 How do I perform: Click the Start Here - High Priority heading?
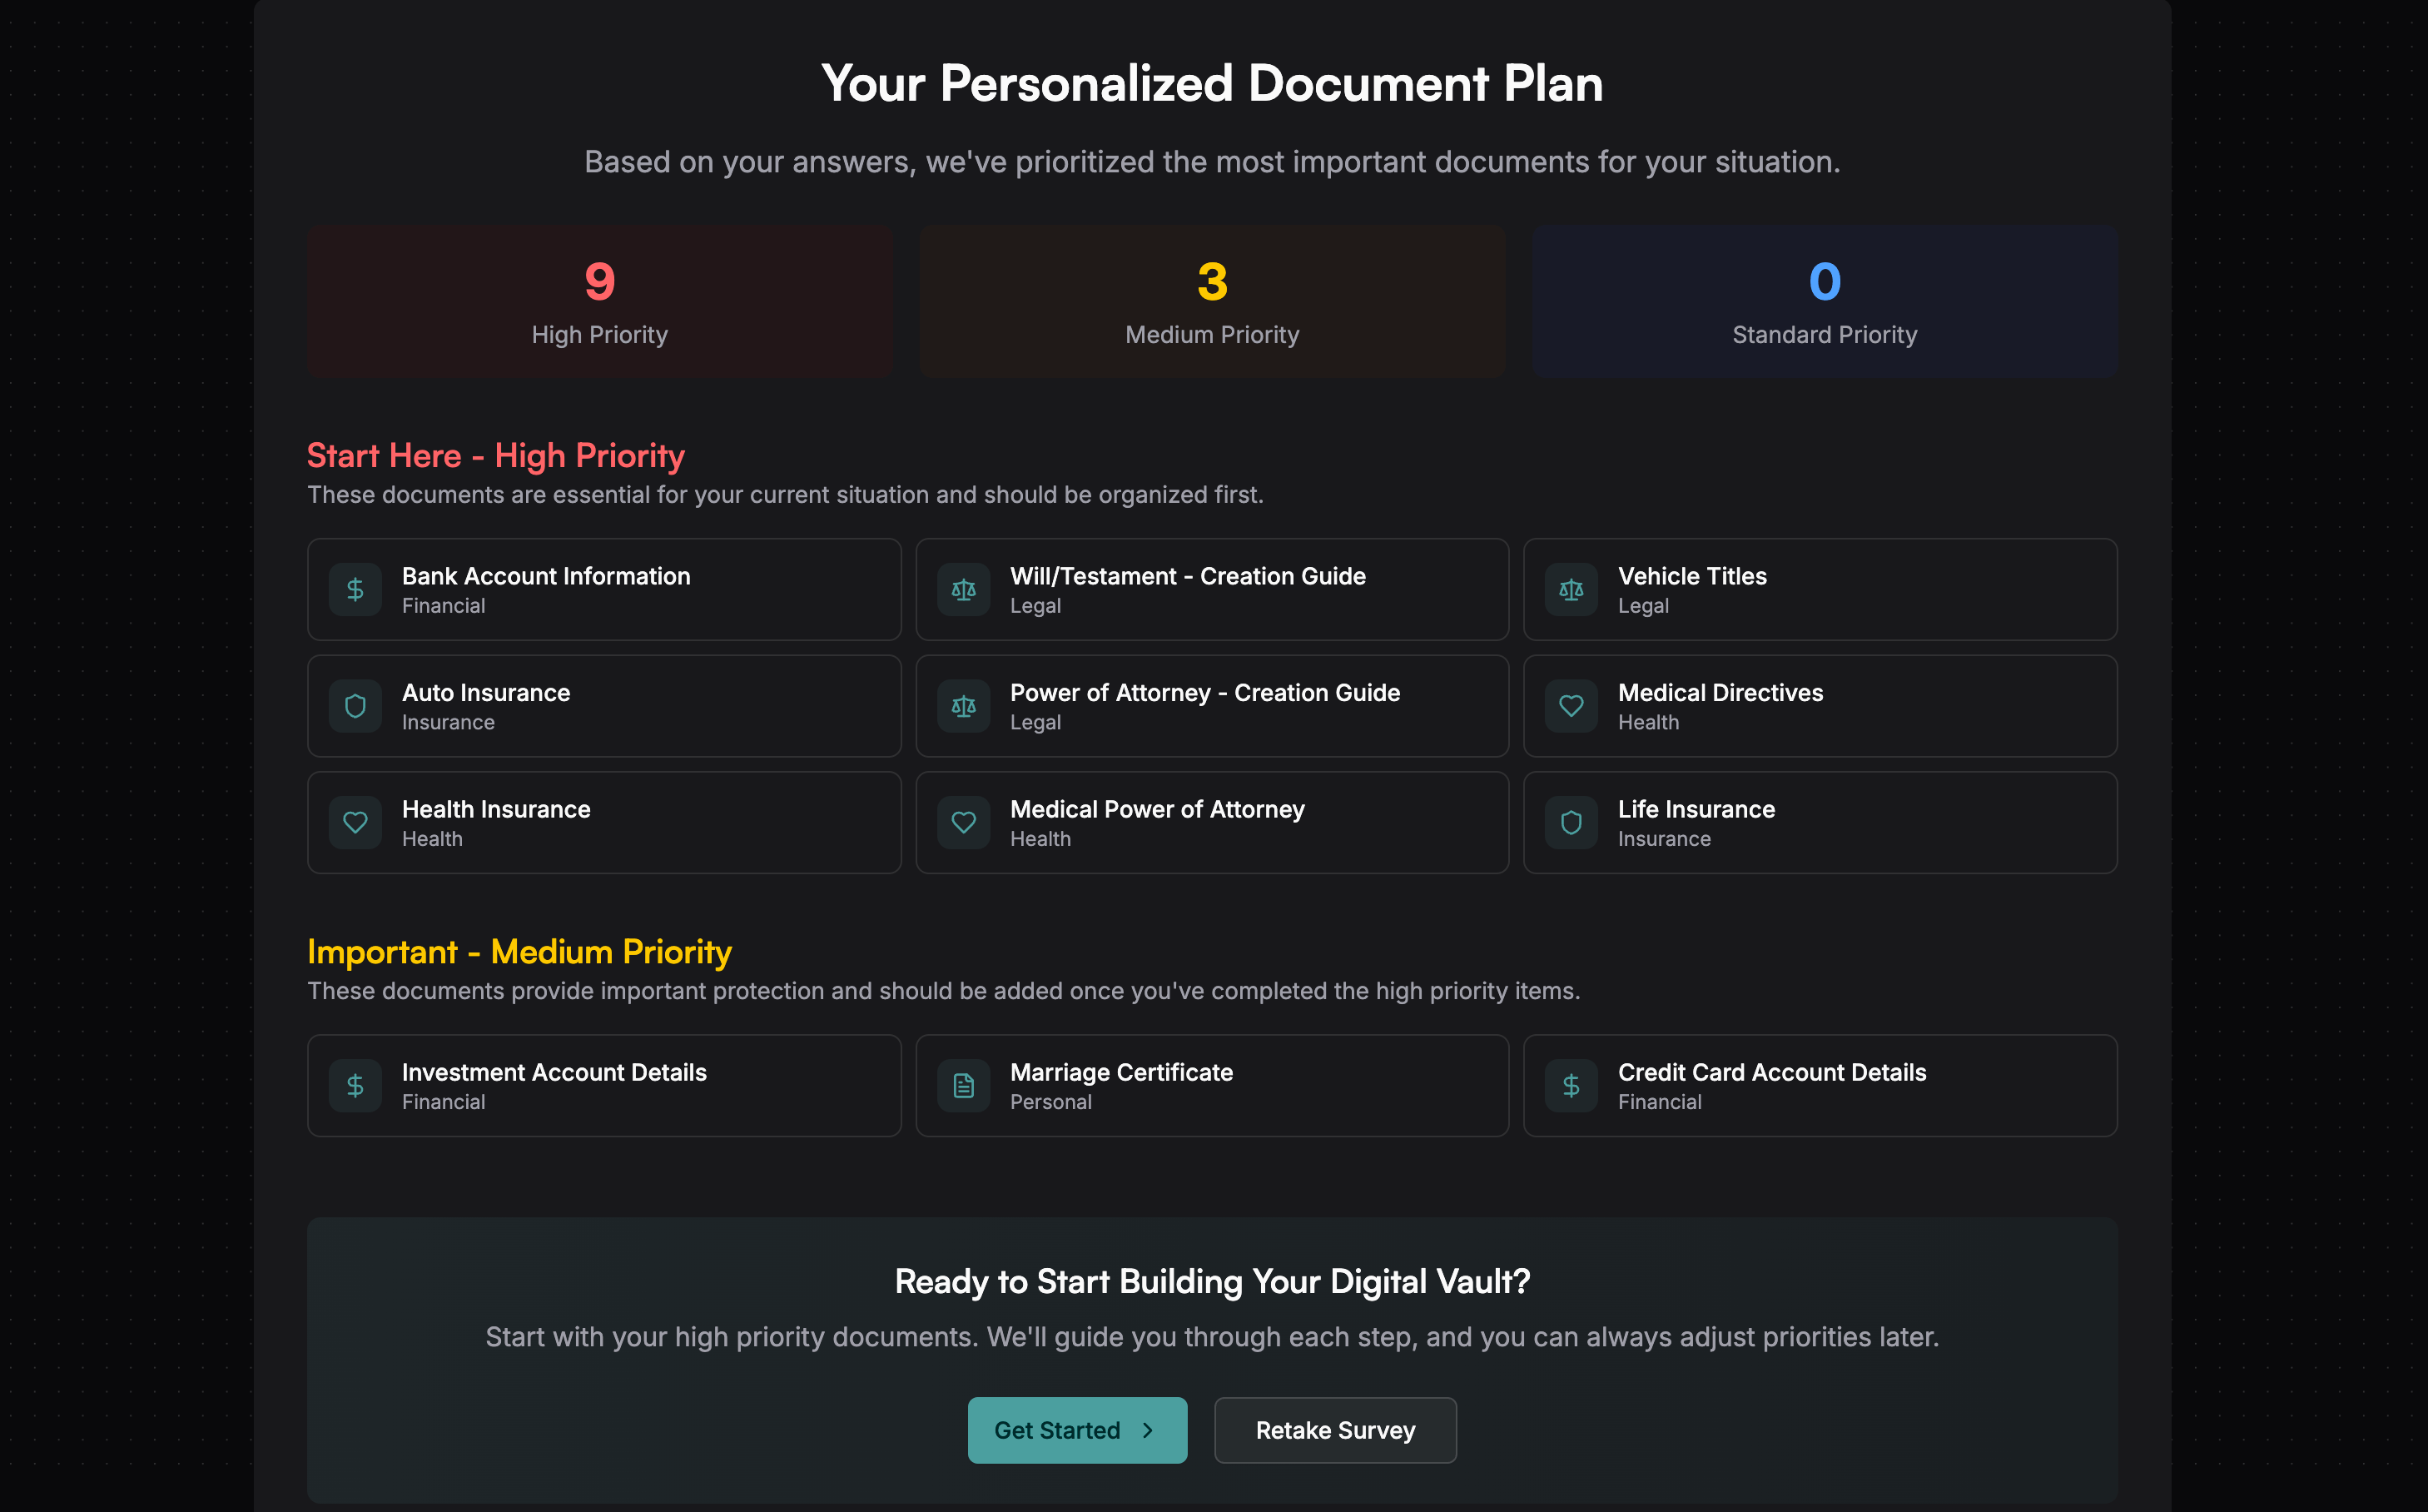click(x=494, y=456)
